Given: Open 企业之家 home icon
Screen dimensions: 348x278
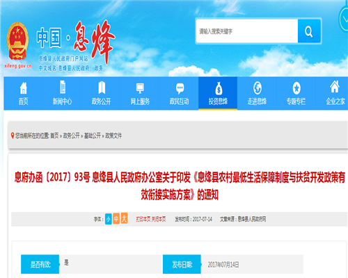Looking at the screenshot, I should pos(335,87).
